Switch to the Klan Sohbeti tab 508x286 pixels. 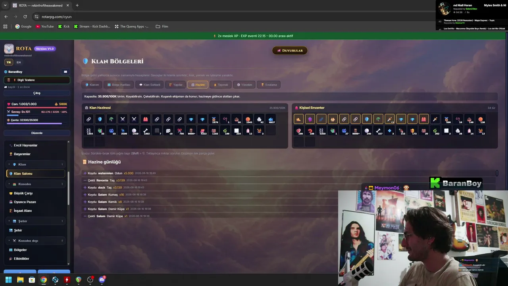click(149, 85)
